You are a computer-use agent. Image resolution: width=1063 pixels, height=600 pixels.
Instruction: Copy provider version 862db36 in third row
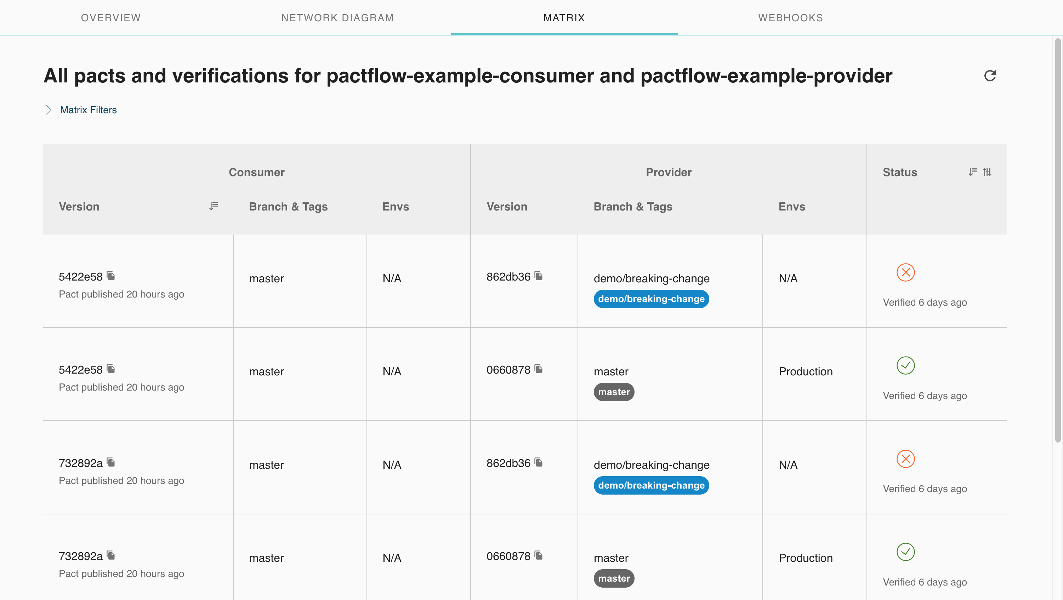click(539, 462)
